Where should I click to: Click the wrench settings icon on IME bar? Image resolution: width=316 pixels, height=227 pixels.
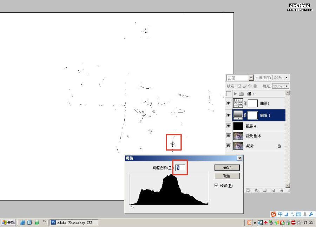click(311, 214)
